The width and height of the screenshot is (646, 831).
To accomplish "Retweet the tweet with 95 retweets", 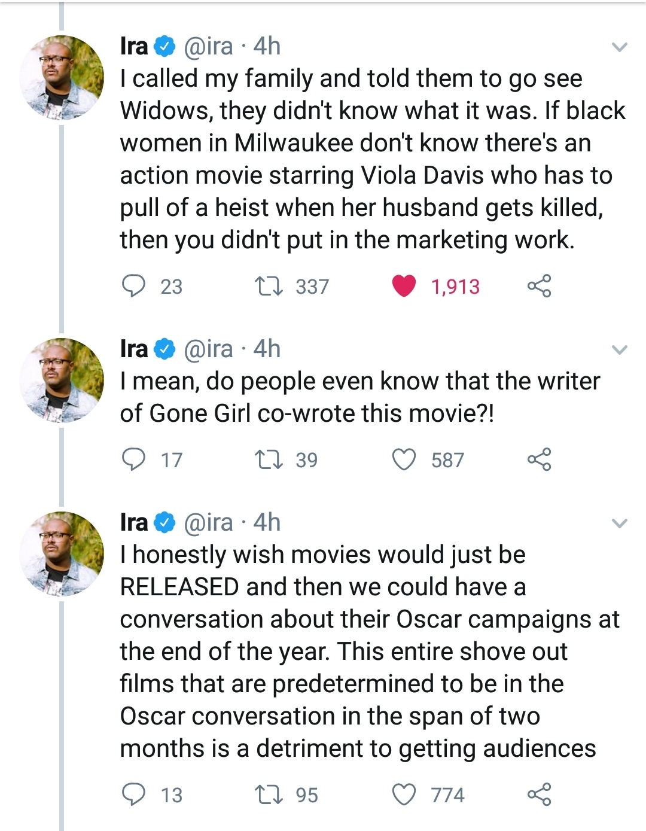I will tap(269, 795).
